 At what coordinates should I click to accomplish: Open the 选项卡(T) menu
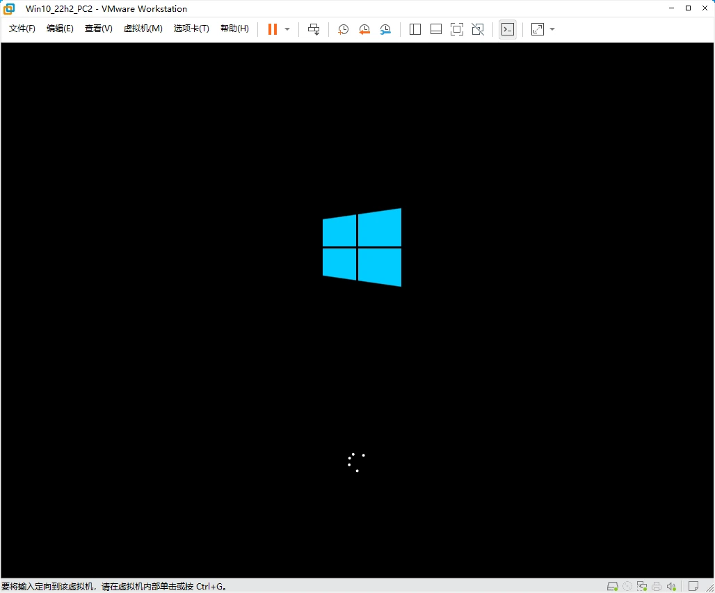click(x=191, y=29)
